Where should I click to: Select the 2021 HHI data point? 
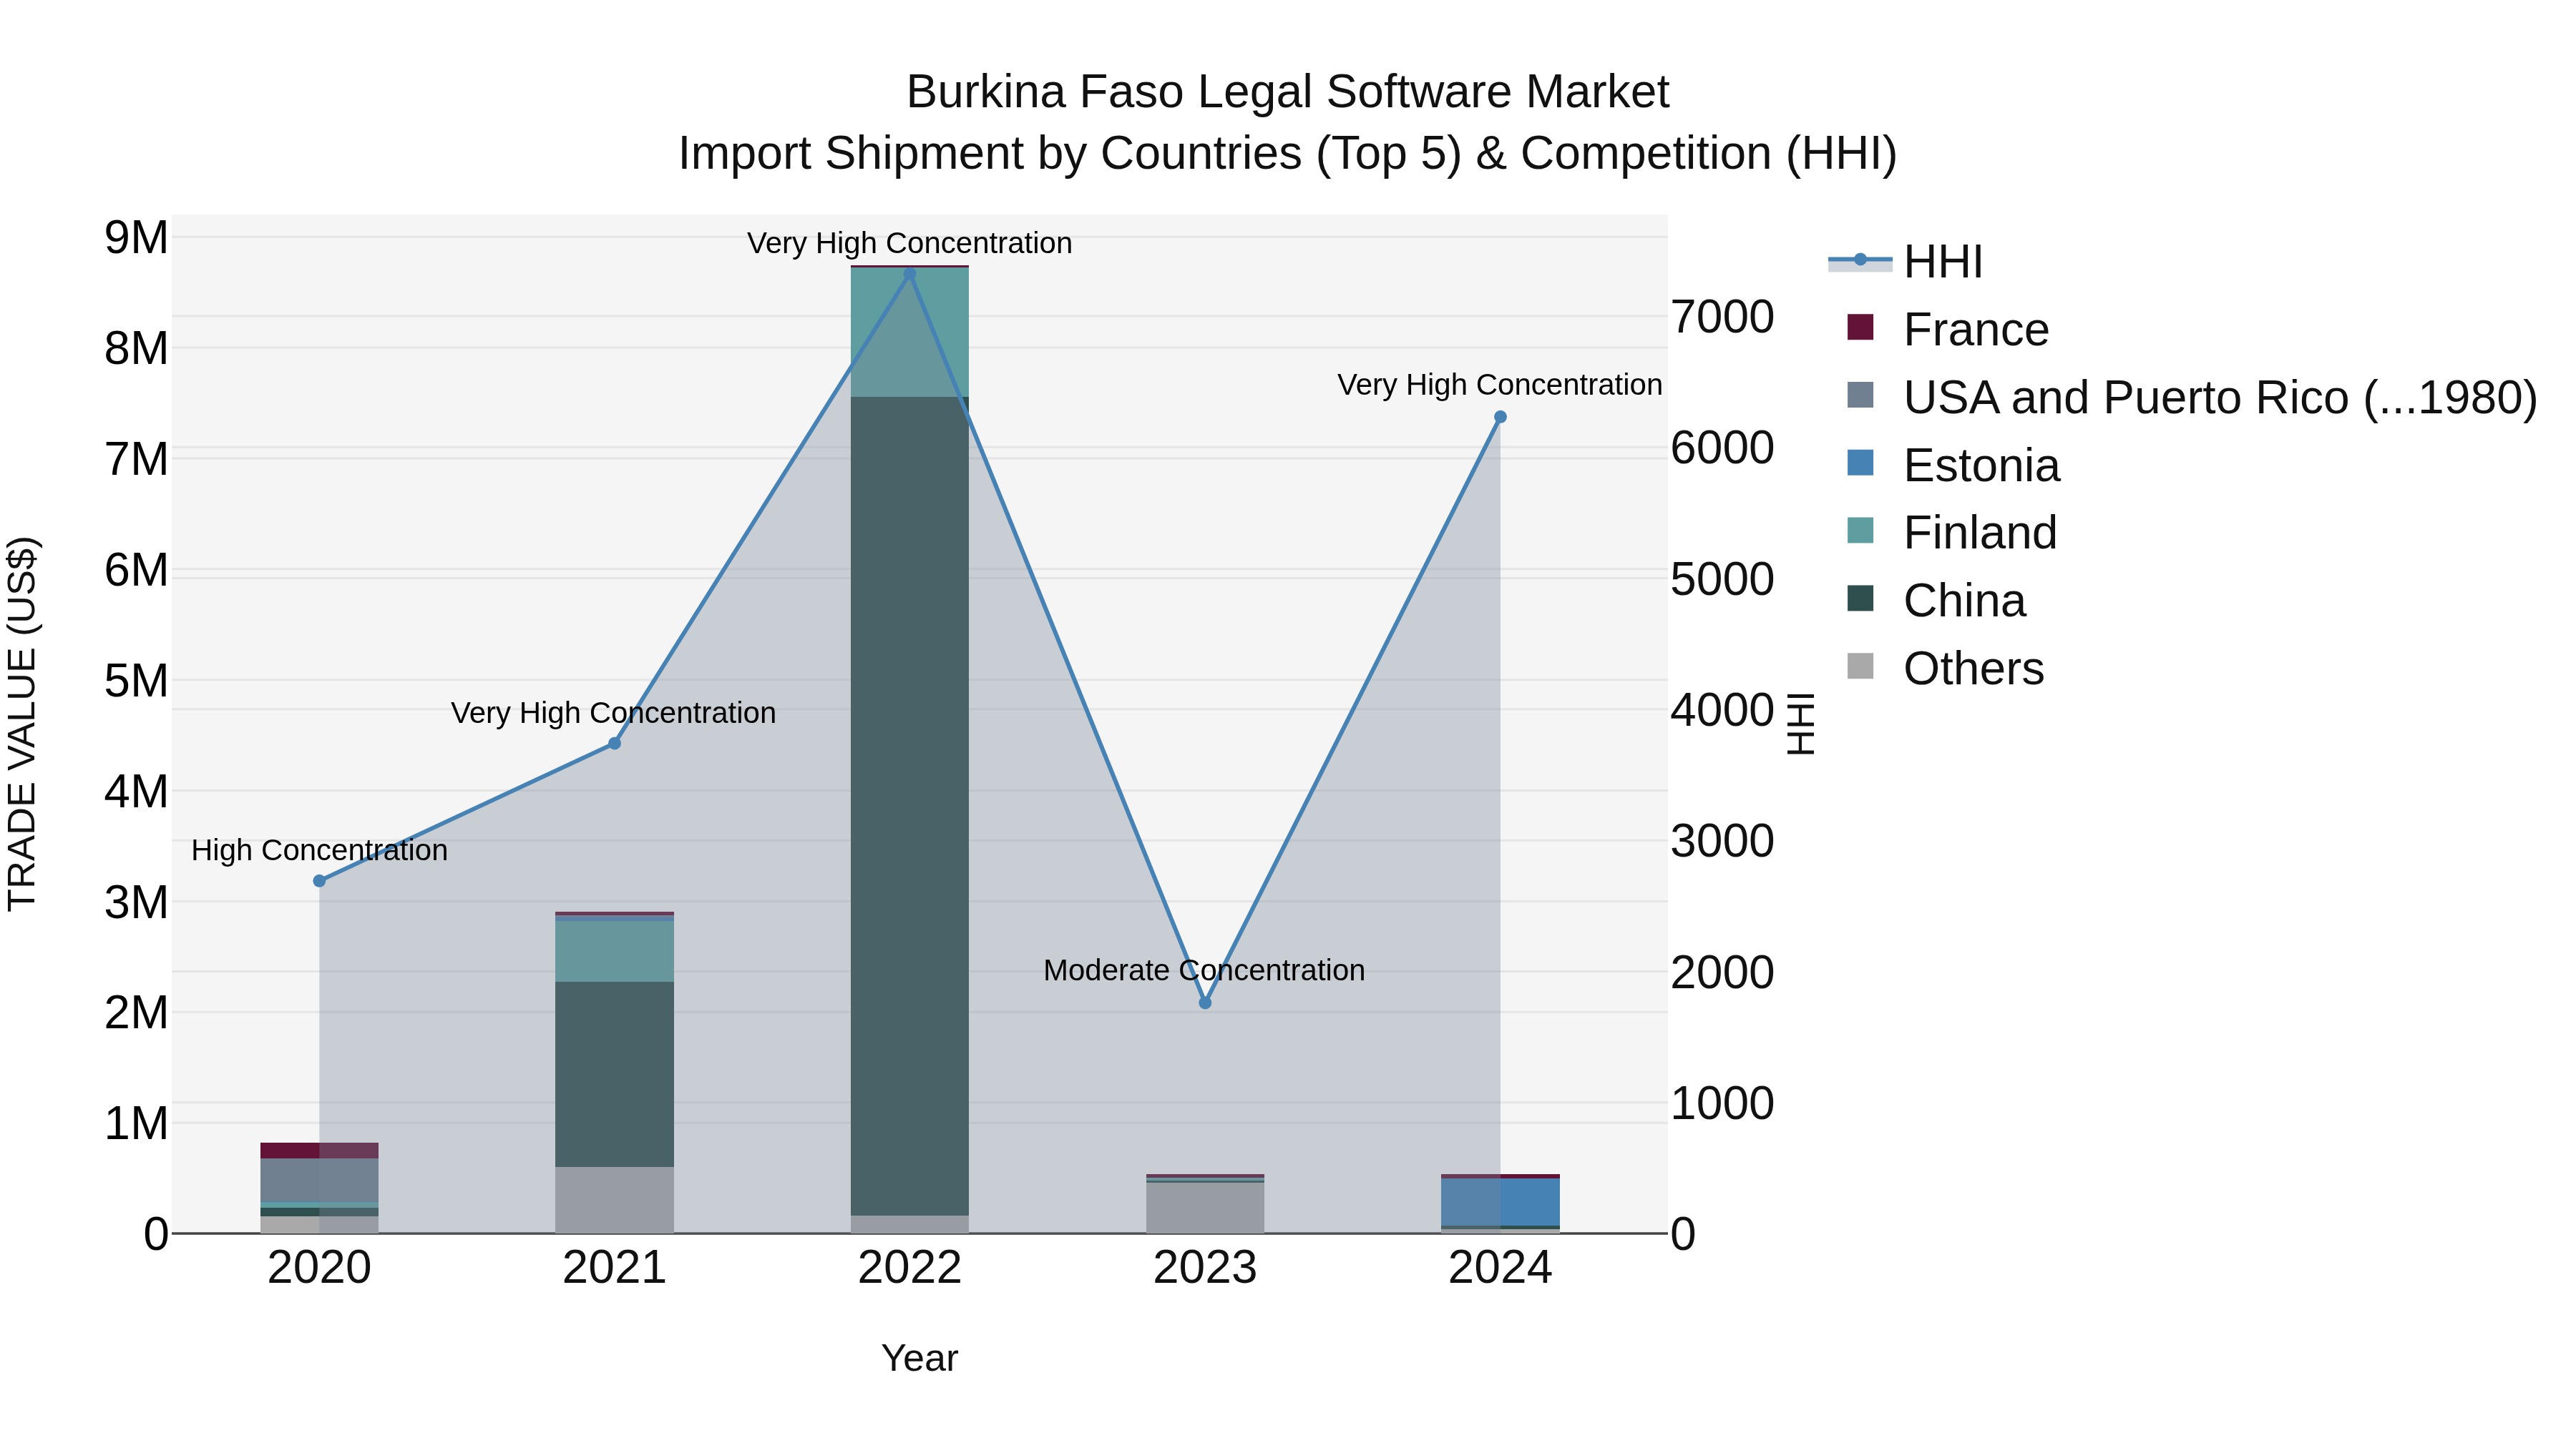click(615, 744)
